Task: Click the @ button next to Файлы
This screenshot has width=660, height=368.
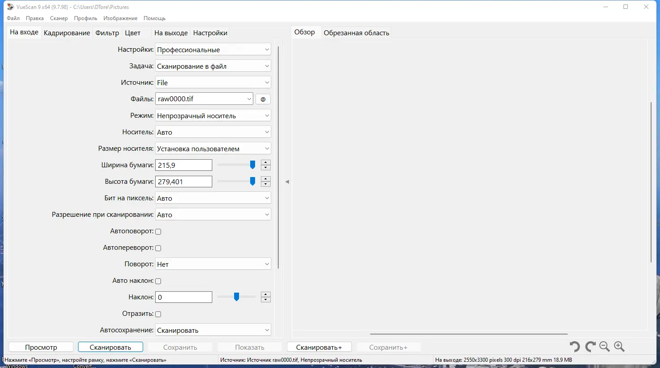Action: [263, 99]
